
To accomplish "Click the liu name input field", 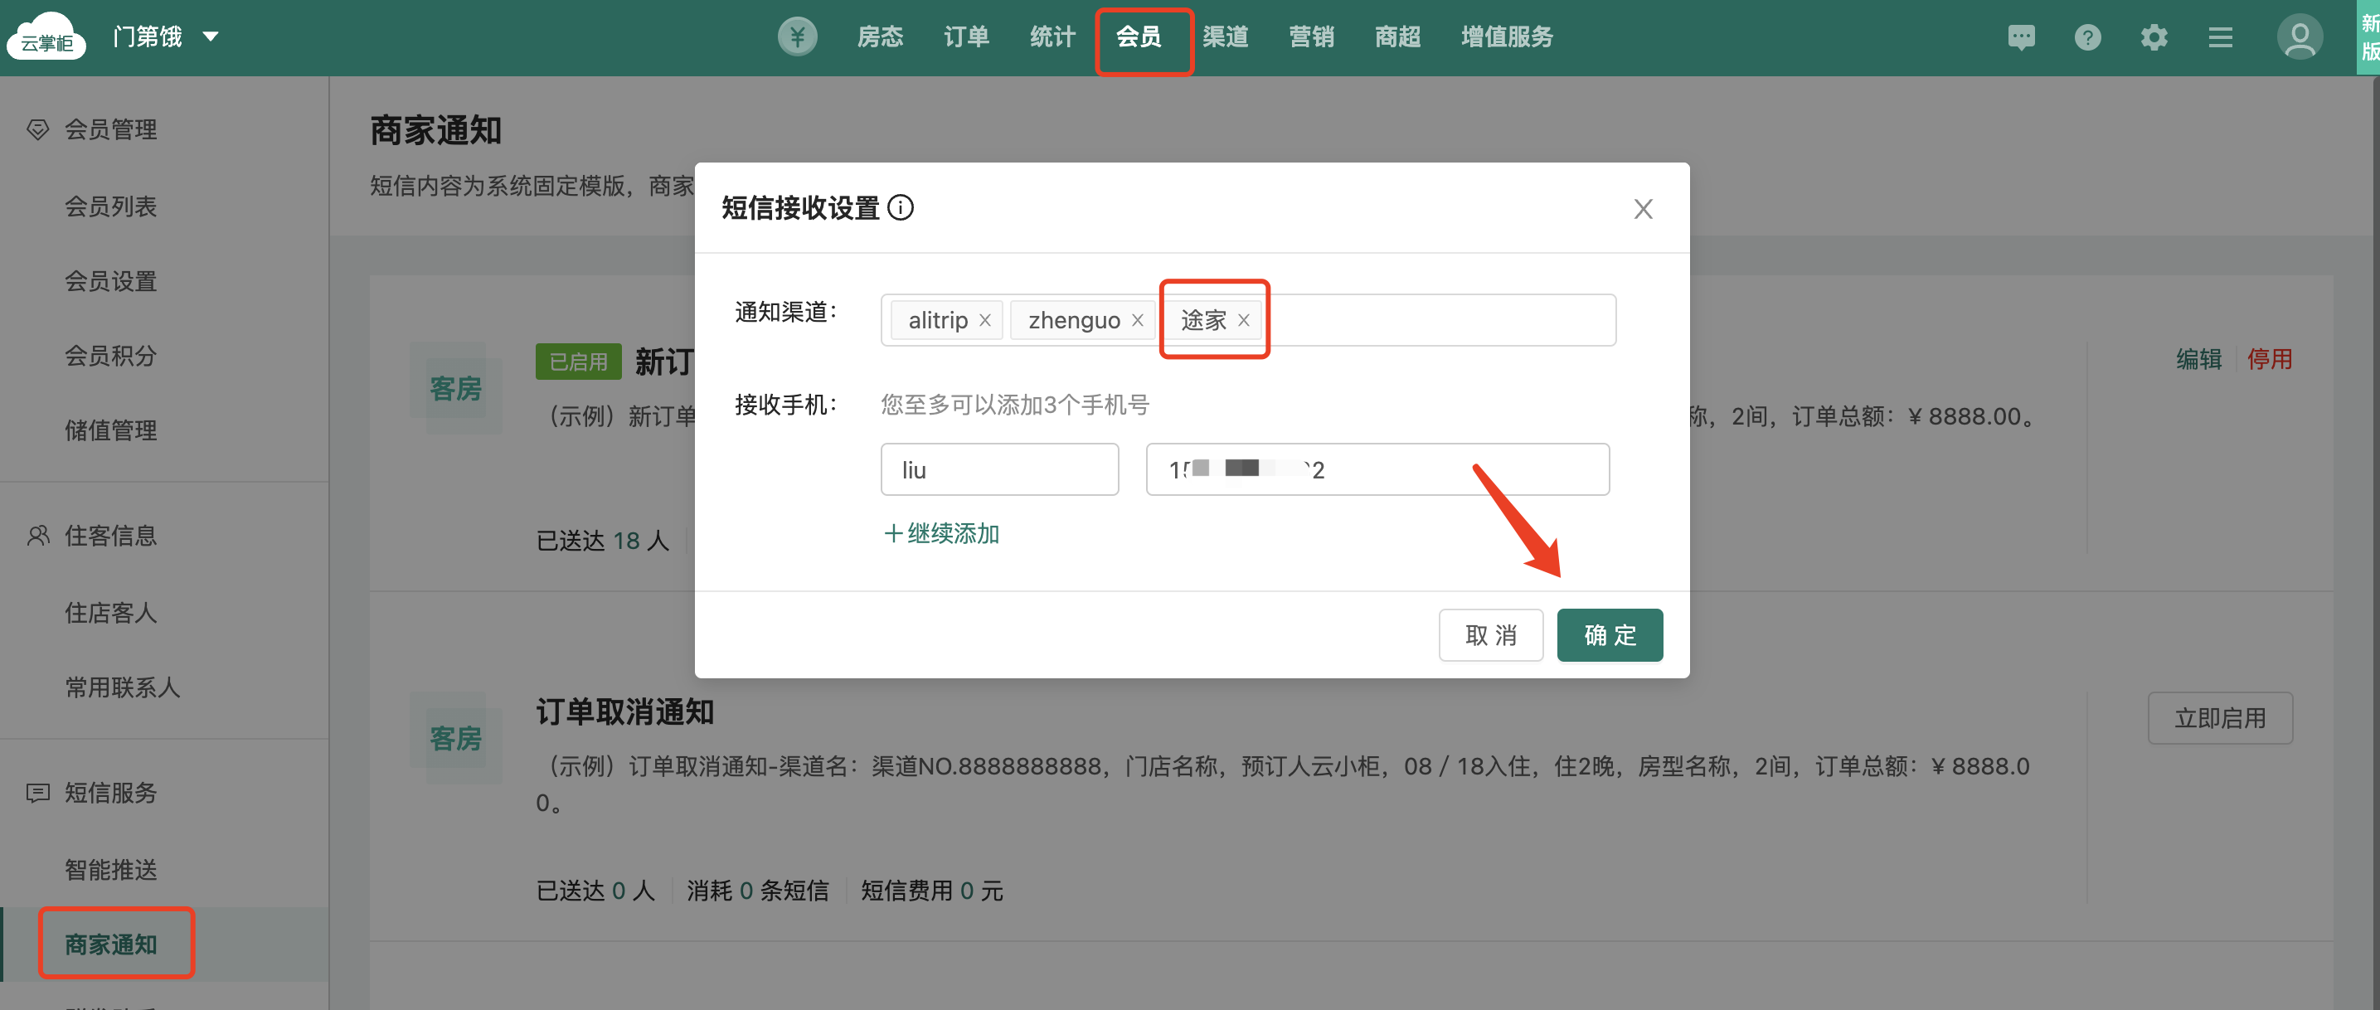I will coord(998,469).
